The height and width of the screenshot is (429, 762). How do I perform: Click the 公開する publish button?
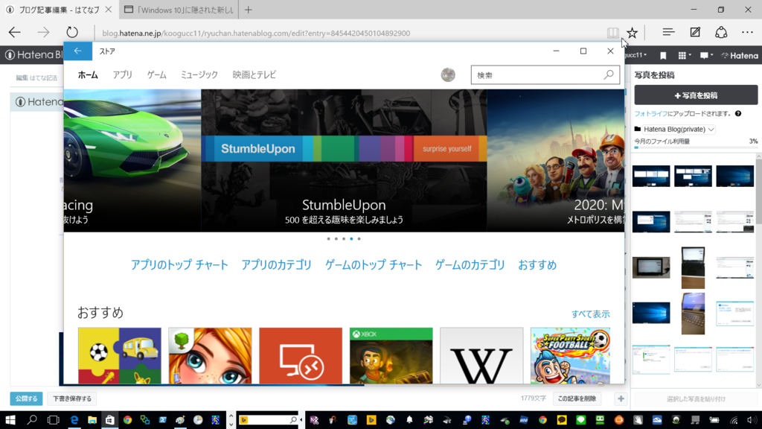click(27, 398)
